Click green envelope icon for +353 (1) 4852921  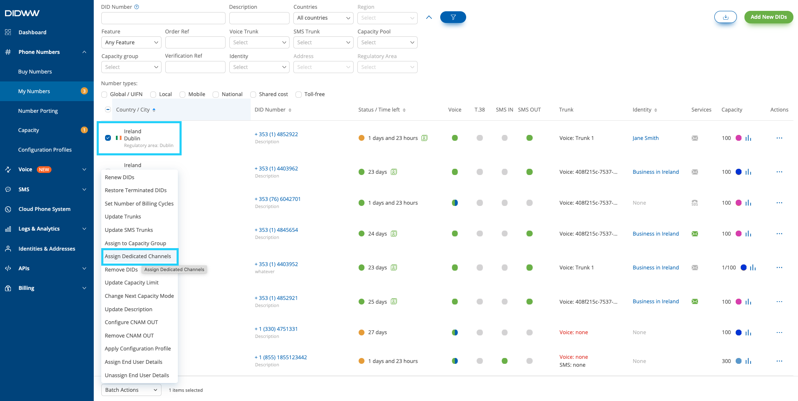click(x=695, y=302)
